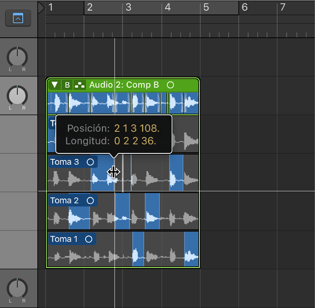Click the circle icon beside Toma 3
The height and width of the screenshot is (308, 315).
coord(90,162)
